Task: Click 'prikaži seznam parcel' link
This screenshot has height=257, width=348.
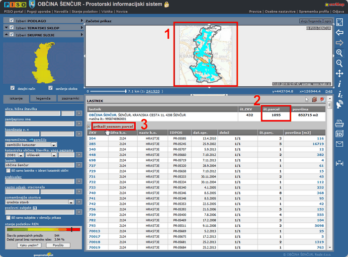Action: [x=112, y=127]
